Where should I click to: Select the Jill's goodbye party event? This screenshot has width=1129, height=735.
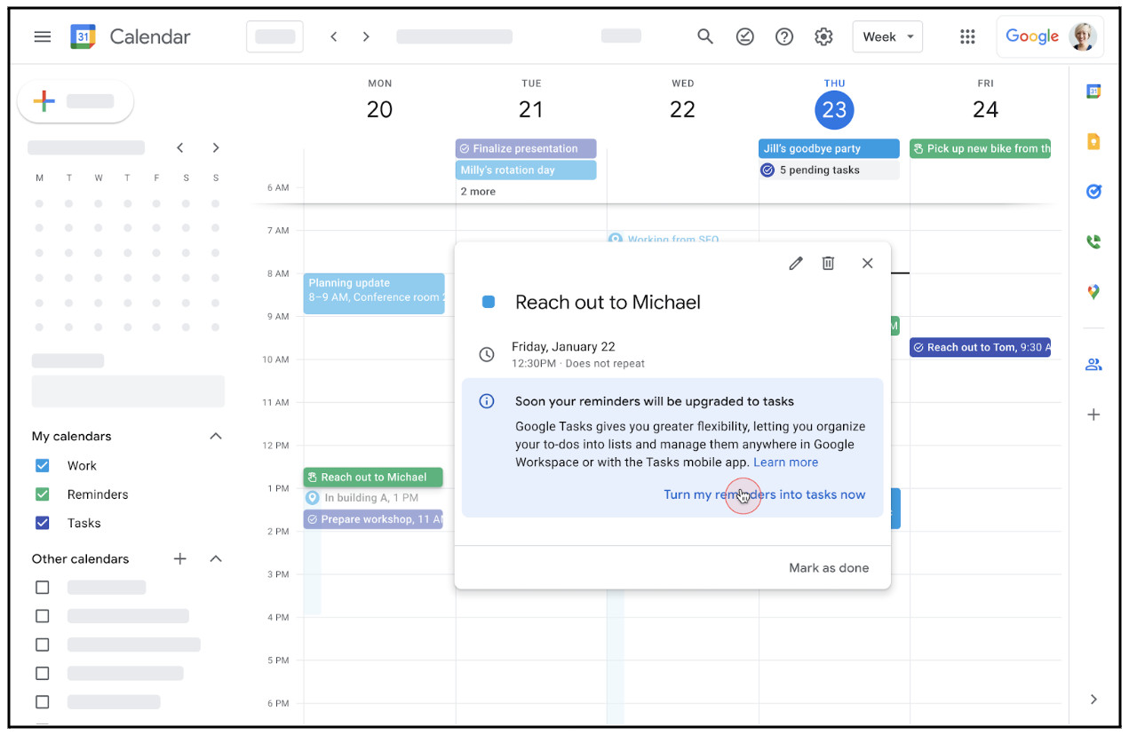pyautogui.click(x=828, y=148)
